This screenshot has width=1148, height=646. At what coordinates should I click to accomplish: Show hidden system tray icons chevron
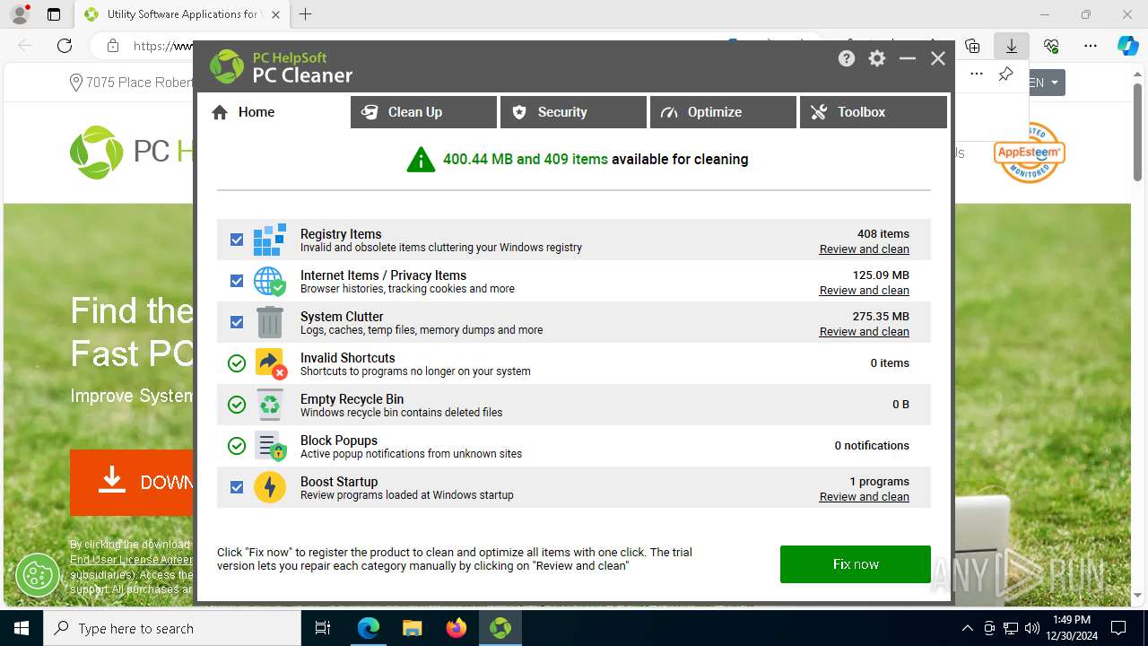point(967,628)
